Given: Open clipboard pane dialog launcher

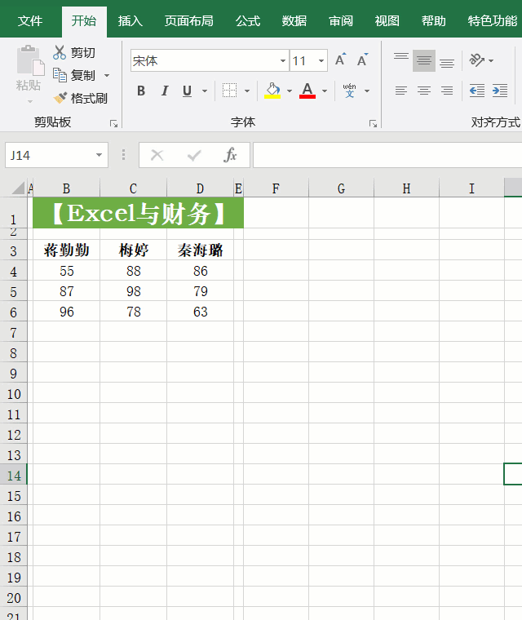Looking at the screenshot, I should click(x=114, y=124).
